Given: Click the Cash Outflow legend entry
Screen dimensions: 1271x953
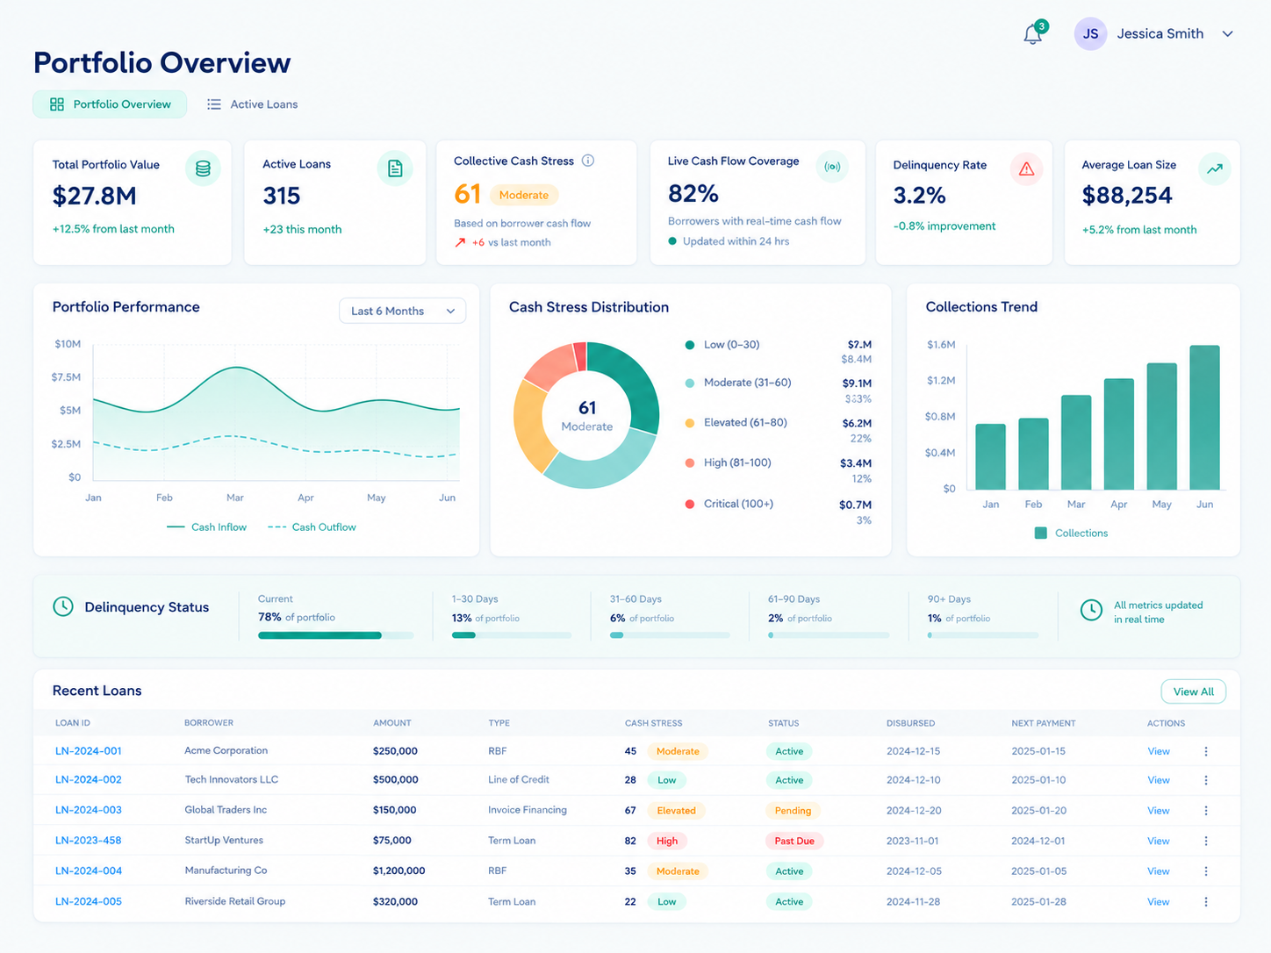Looking at the screenshot, I should (x=312, y=527).
